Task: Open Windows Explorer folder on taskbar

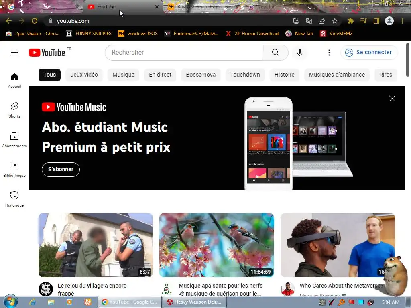Action: pos(51,302)
